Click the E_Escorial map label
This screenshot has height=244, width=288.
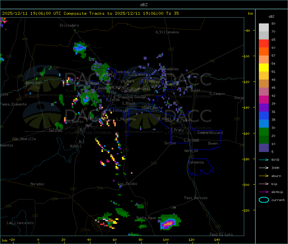pyautogui.click(x=119, y=110)
